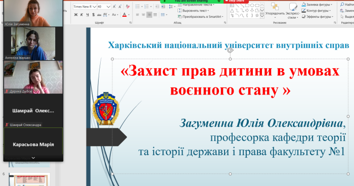Select Ангеліна Іванько video tile
Viewport: 354px width, 186px height.
point(33,43)
